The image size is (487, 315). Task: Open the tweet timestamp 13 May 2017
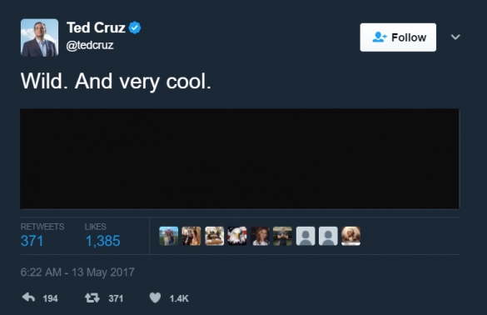coord(77,272)
